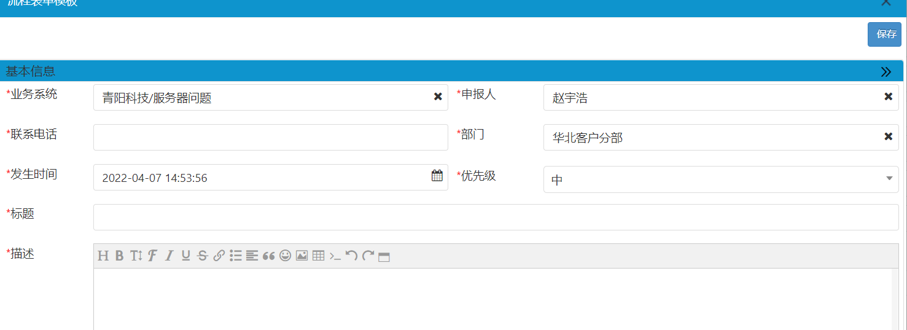
Task: Insert a table in the editor
Action: (x=318, y=256)
